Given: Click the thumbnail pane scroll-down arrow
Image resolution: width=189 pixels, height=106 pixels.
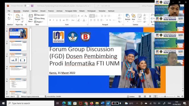Looking at the screenshot, I should 30,94.
